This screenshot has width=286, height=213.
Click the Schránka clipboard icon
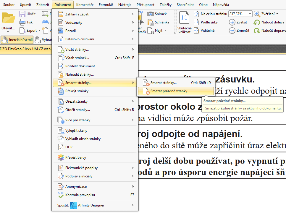point(151,22)
